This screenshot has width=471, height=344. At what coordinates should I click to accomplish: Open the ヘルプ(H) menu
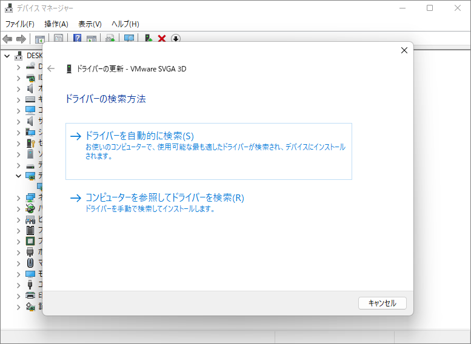point(125,24)
